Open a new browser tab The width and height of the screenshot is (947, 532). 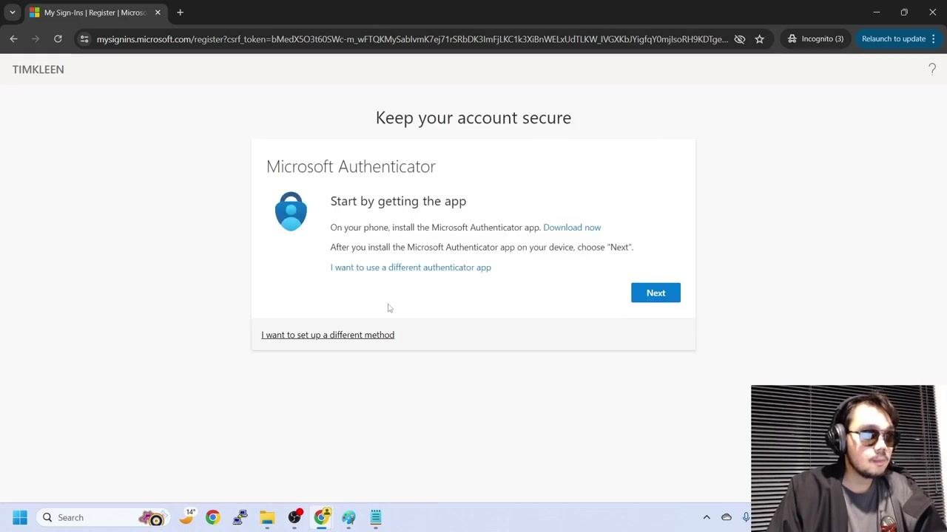click(x=180, y=13)
